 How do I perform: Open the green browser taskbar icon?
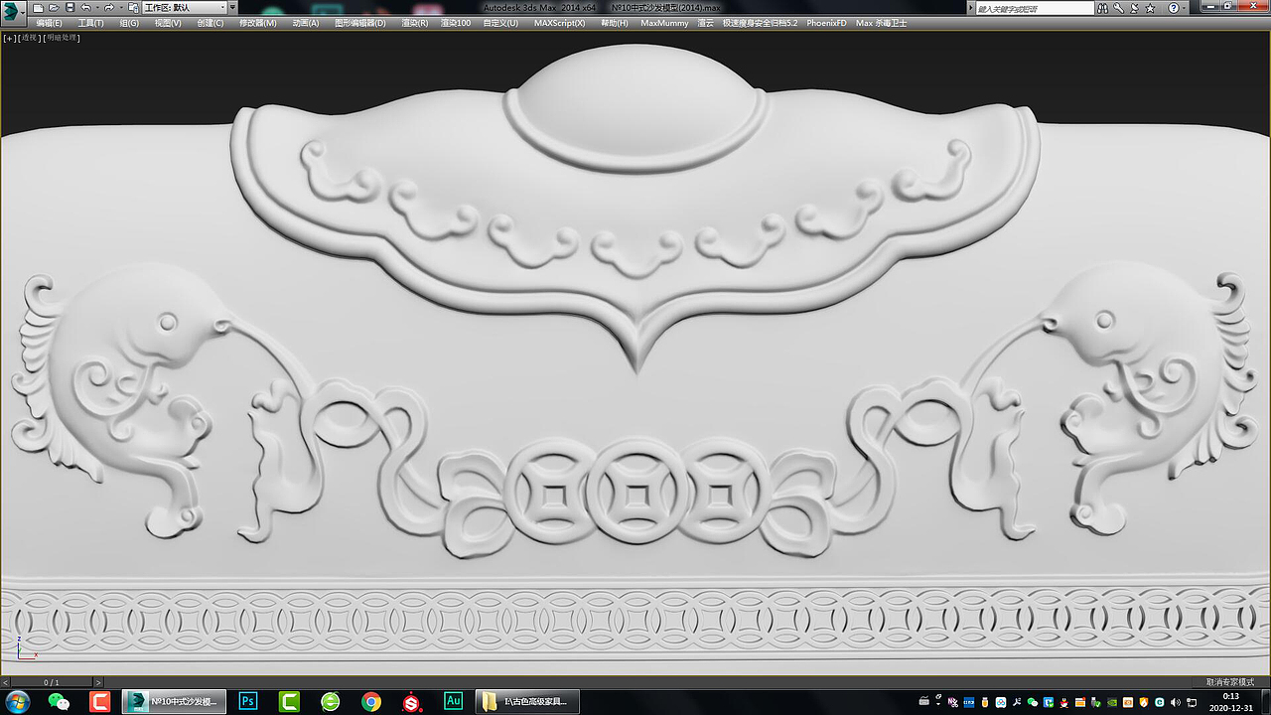tap(331, 702)
